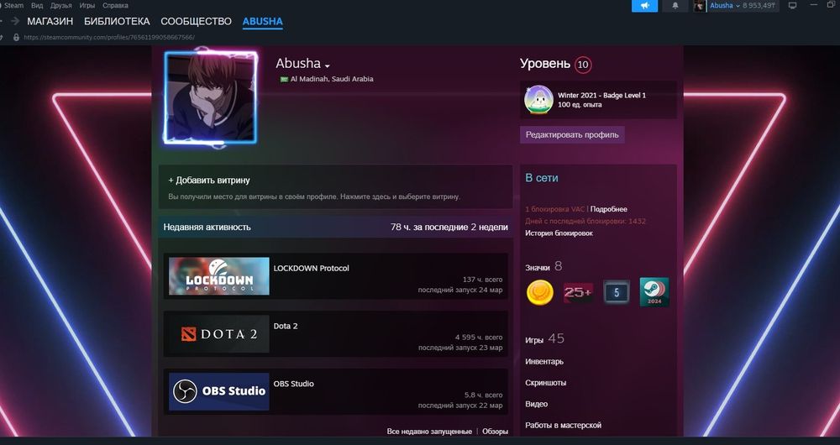Click 1 блокировка VAC text
840x445 pixels.
(x=555, y=209)
